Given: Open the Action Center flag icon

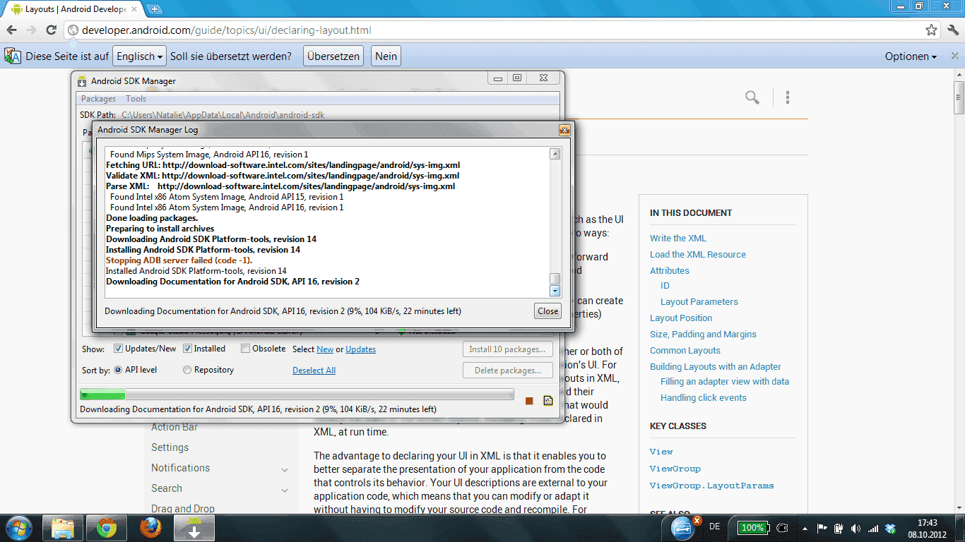Looking at the screenshot, I should click(x=822, y=528).
